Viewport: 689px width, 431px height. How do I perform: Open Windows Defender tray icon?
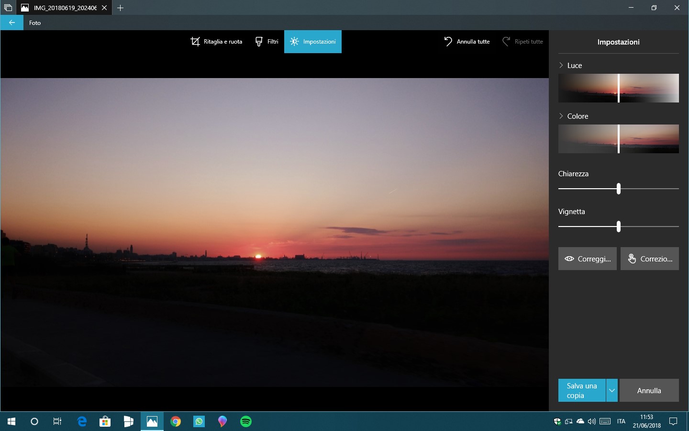click(x=557, y=421)
